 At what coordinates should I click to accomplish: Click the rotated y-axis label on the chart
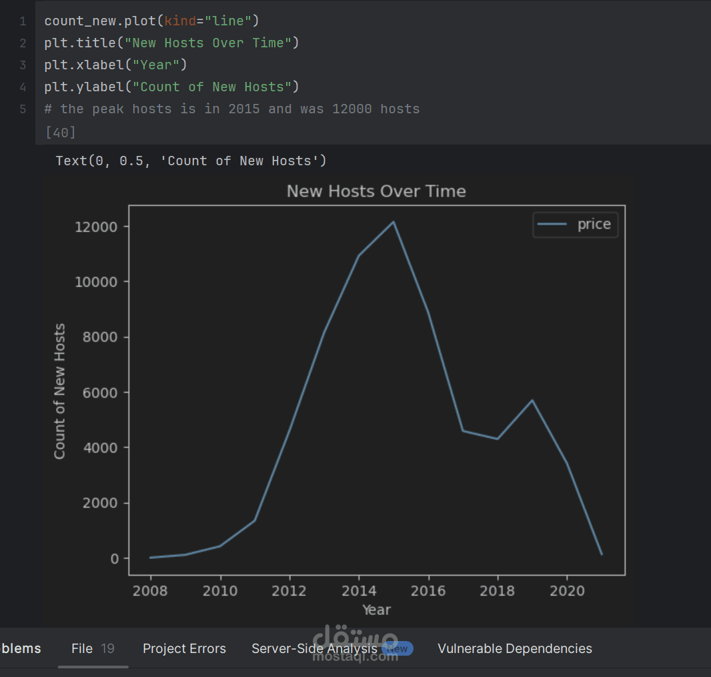coord(60,391)
